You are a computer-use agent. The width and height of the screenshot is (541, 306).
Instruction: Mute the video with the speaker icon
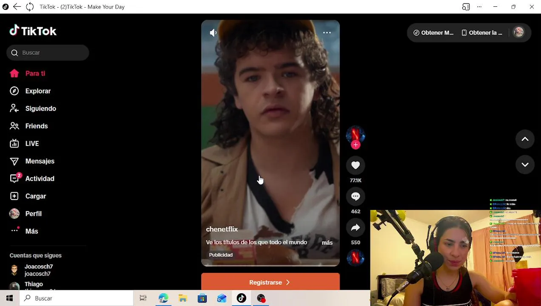(x=213, y=33)
